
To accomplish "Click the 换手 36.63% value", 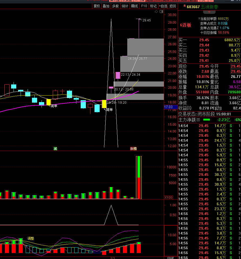I will point(203,98).
